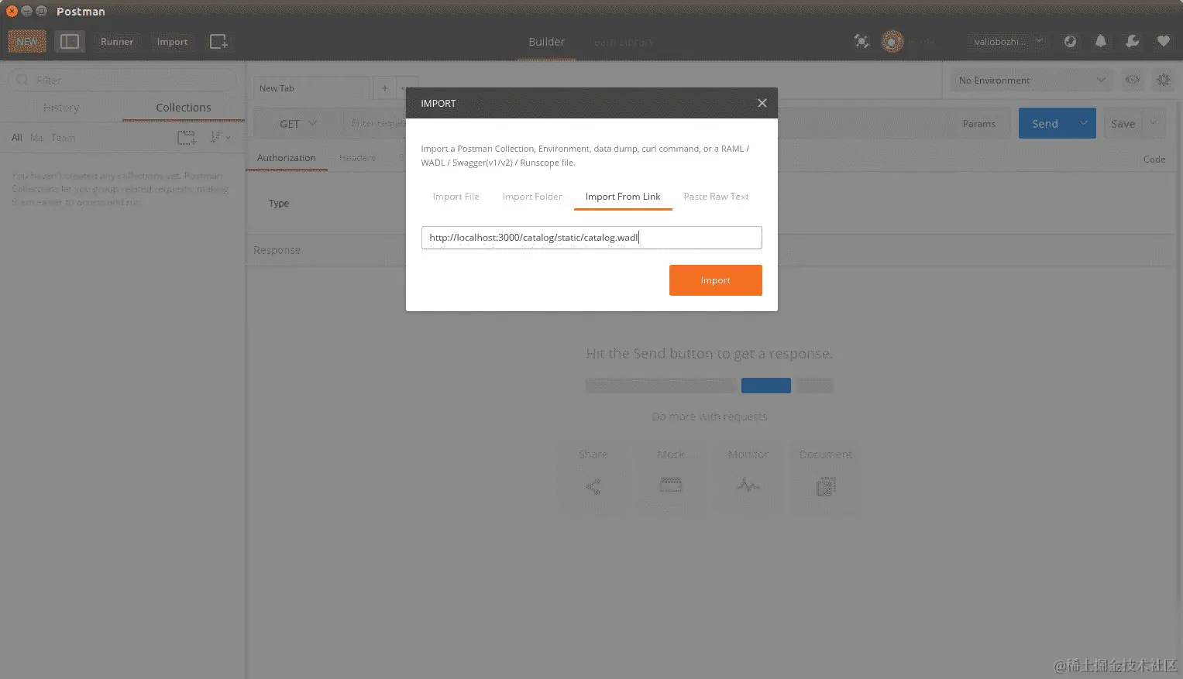The image size is (1183, 679).
Task: Switch to Import File tab
Action: [456, 197]
